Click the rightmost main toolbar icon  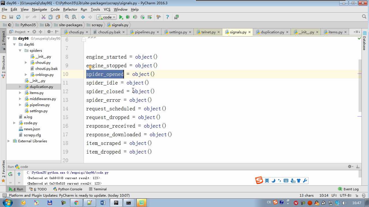click(x=176, y=17)
